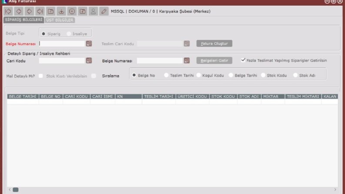Image resolution: width=345 pixels, height=194 pixels.
Task: Click the BELGE TARİHİ column header
Action: point(23,97)
